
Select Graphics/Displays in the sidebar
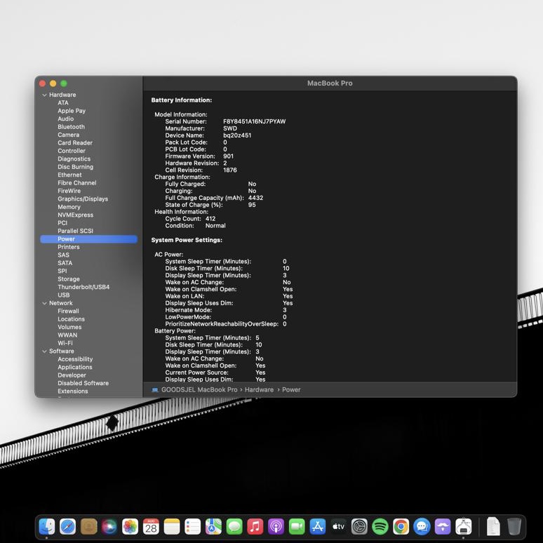(83, 199)
